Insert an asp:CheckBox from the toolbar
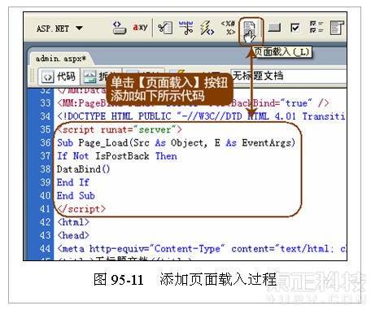Viewport: 371px width, 310px height. [x=295, y=28]
